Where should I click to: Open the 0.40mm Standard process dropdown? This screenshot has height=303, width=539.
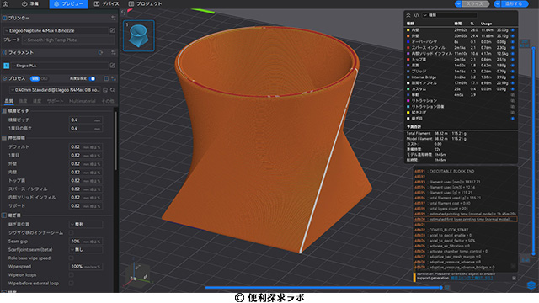(x=56, y=90)
